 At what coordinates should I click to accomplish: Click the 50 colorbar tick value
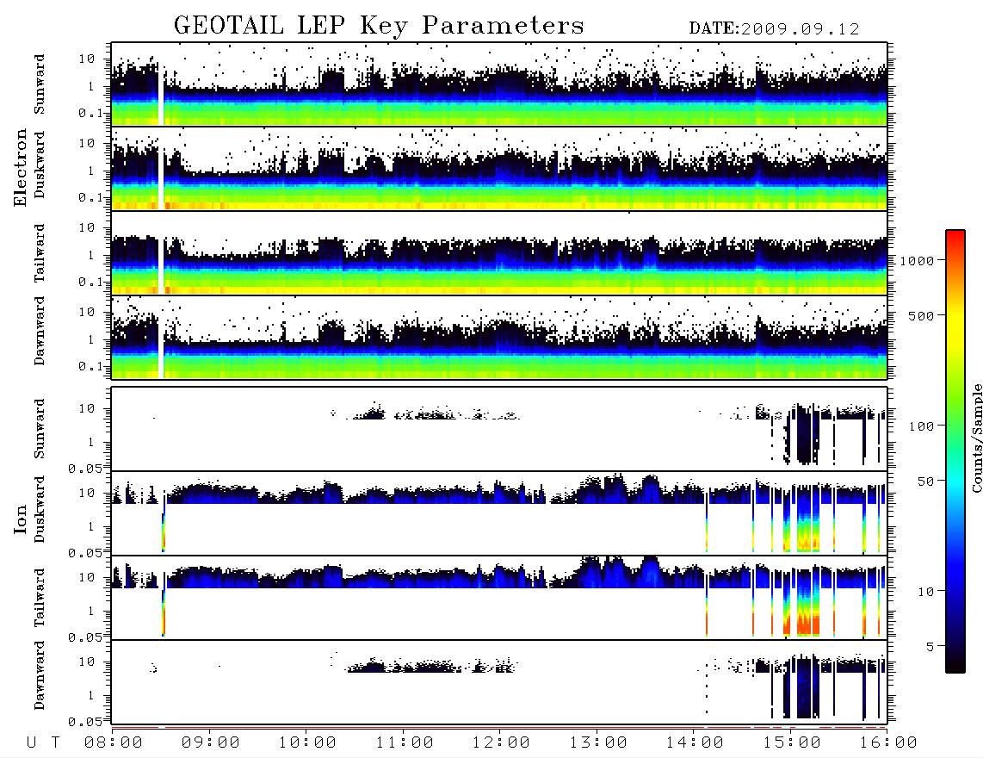pos(925,482)
